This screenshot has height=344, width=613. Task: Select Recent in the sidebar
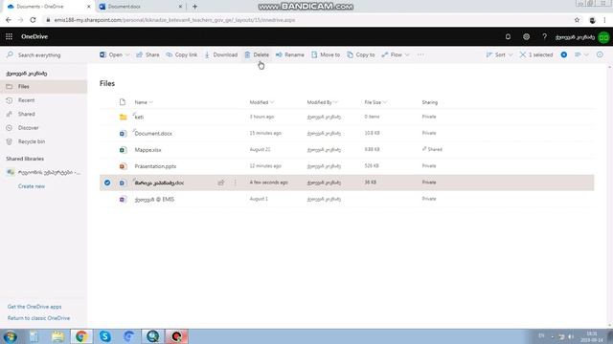43,100
